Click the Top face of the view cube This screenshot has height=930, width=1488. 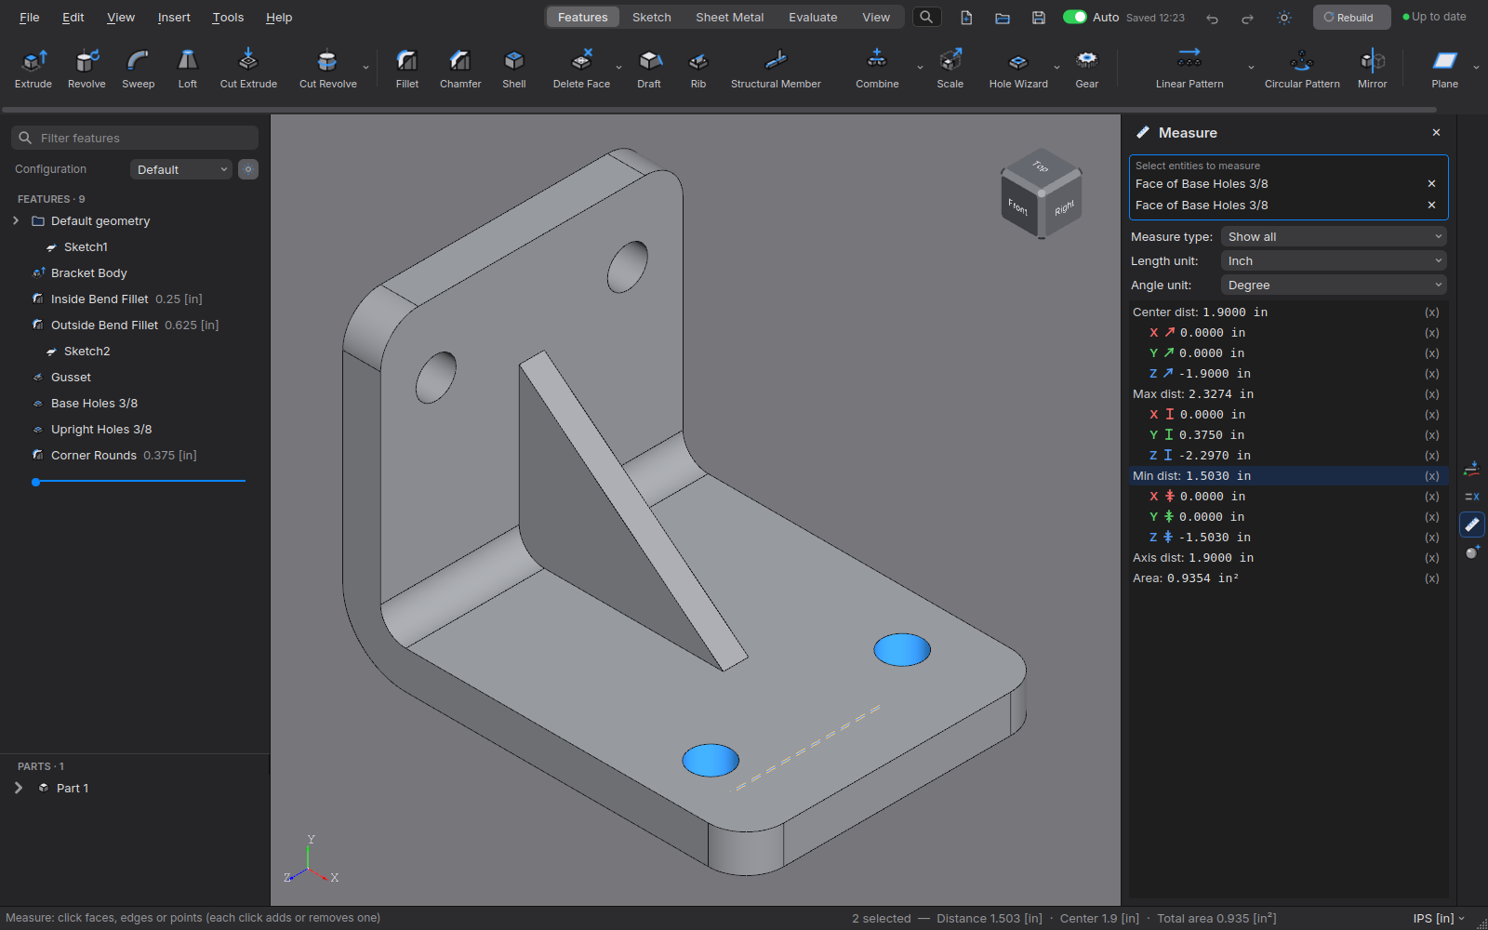pos(1041,166)
